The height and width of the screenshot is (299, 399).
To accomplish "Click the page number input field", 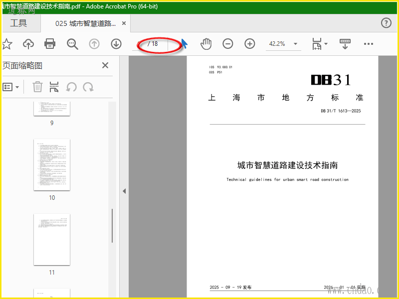I will coord(140,44).
